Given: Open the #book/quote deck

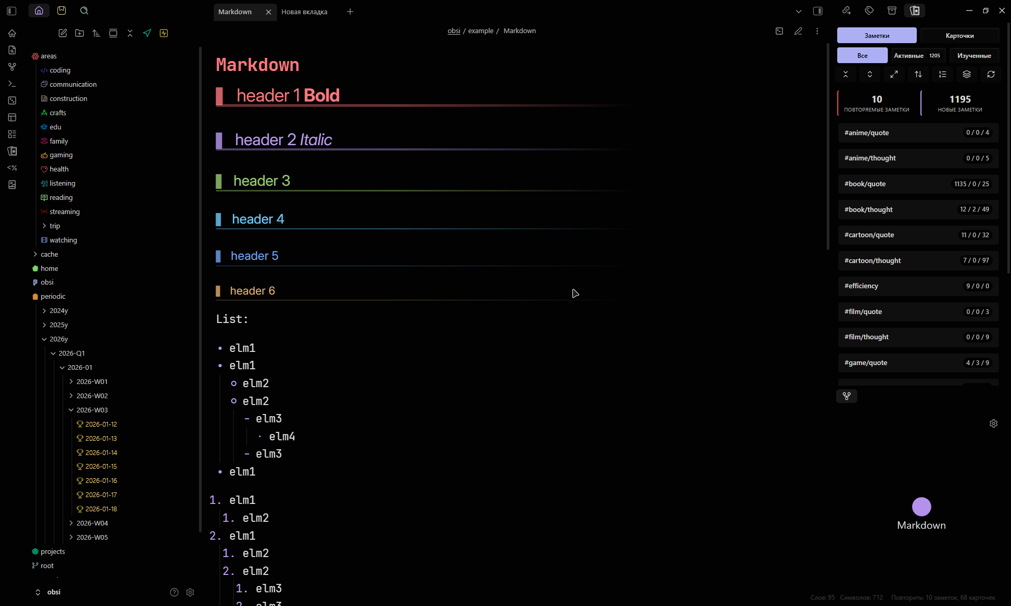Looking at the screenshot, I should point(918,184).
